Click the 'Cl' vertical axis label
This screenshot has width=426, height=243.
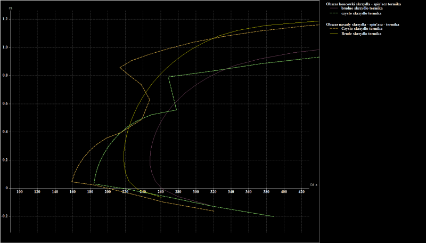pyautogui.click(x=10, y=8)
